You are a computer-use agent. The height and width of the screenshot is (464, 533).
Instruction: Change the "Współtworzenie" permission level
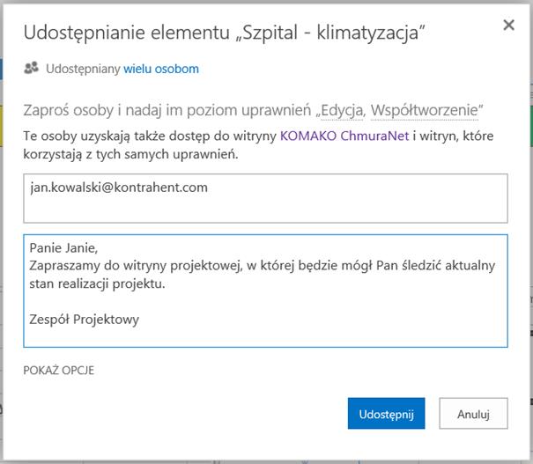425,110
